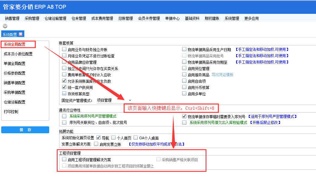The image size is (316, 179).
Task: Enable 物流单据商品采用生产日期 checkbox
Action: [x=184, y=49]
